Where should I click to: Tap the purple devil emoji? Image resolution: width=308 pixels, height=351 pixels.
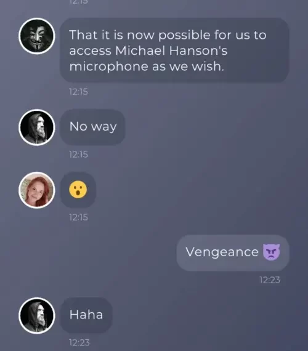tap(271, 252)
